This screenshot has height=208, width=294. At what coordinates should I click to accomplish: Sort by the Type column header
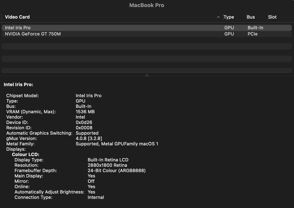tap(229, 17)
